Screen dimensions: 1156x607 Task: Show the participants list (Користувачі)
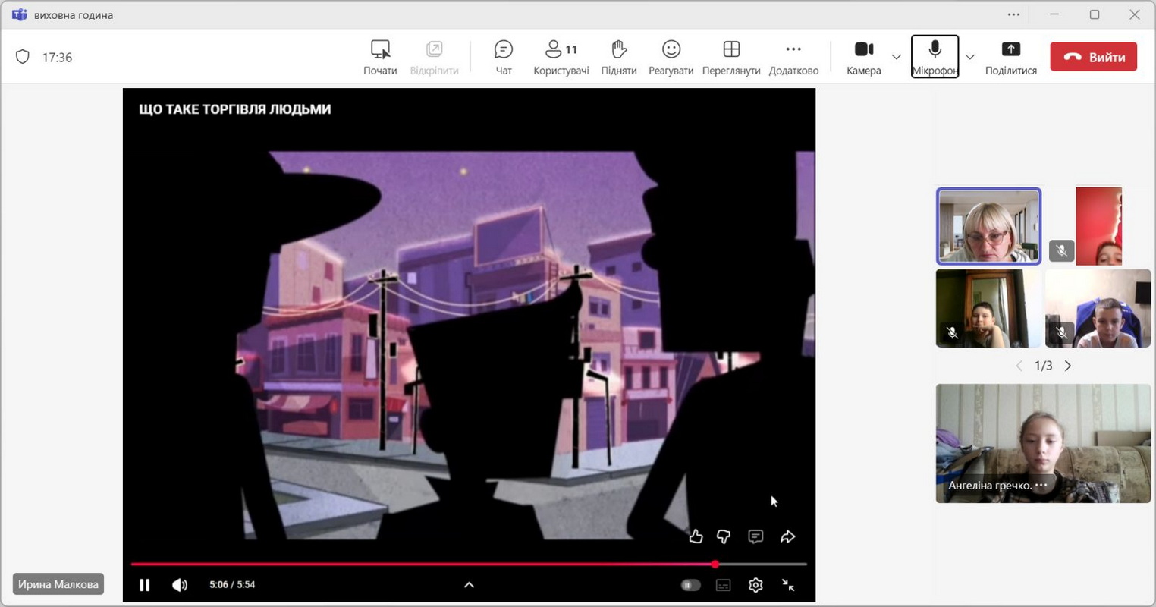click(x=561, y=57)
